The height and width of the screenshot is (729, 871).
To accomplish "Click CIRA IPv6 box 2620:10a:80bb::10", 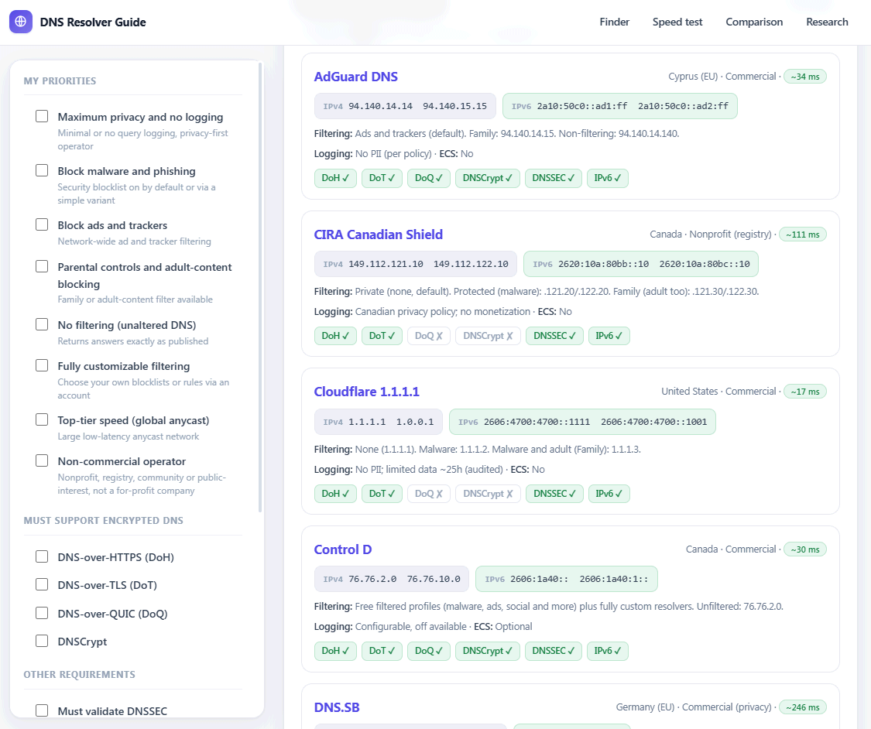I will pyautogui.click(x=641, y=264).
